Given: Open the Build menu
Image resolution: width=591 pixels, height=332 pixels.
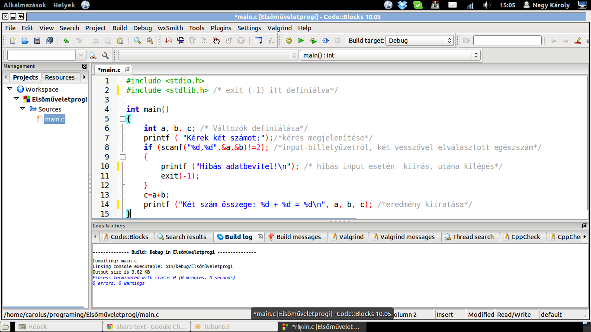Looking at the screenshot, I should (120, 28).
